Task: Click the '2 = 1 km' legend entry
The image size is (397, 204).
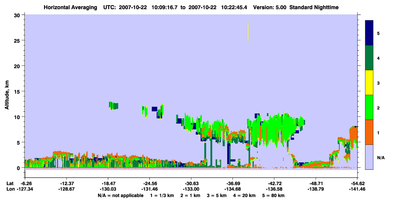Action: [x=190, y=195]
